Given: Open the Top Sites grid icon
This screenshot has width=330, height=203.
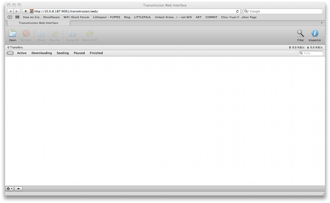Looking at the screenshot, I should 18,17.
